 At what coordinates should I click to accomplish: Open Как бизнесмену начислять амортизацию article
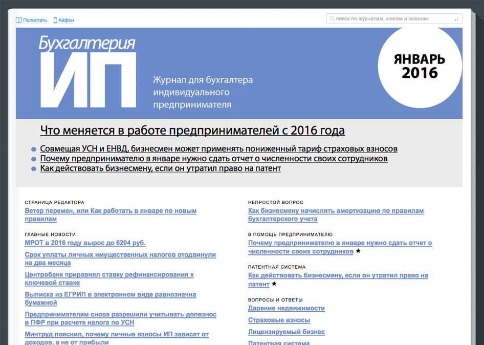click(x=336, y=214)
